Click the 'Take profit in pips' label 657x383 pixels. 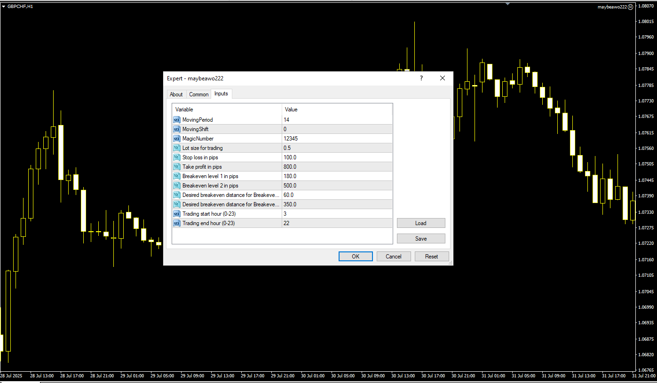click(x=202, y=167)
